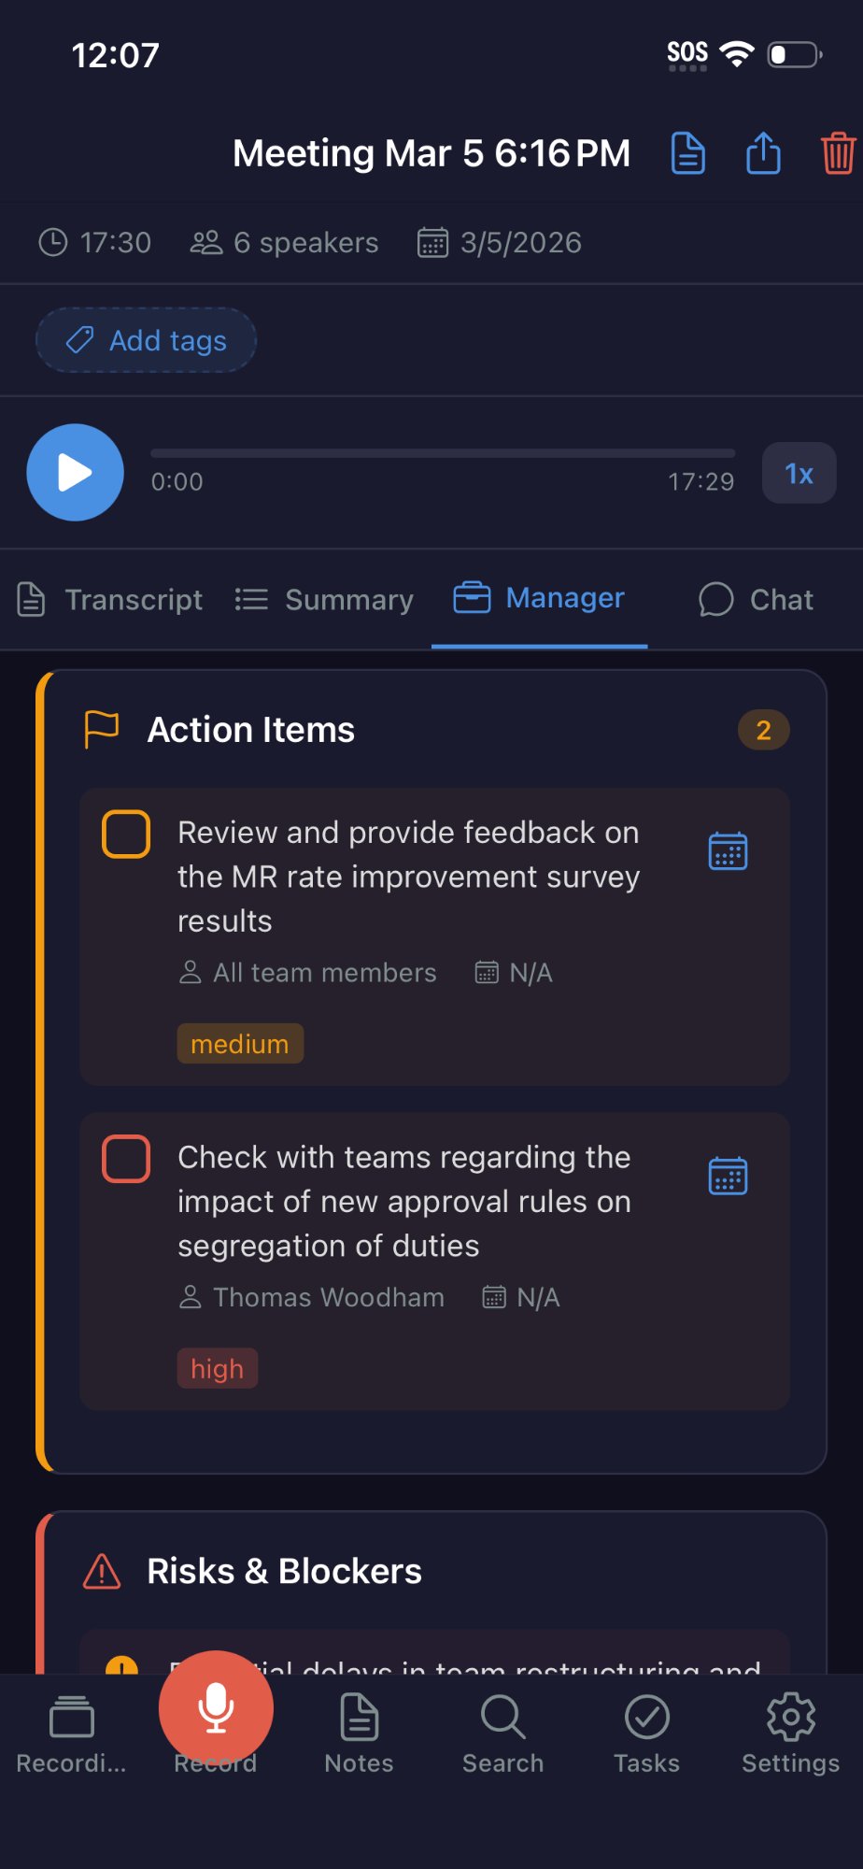Go to Tasks in the bottom bar
Viewport: 863px width, 1869px height.
646,1733
